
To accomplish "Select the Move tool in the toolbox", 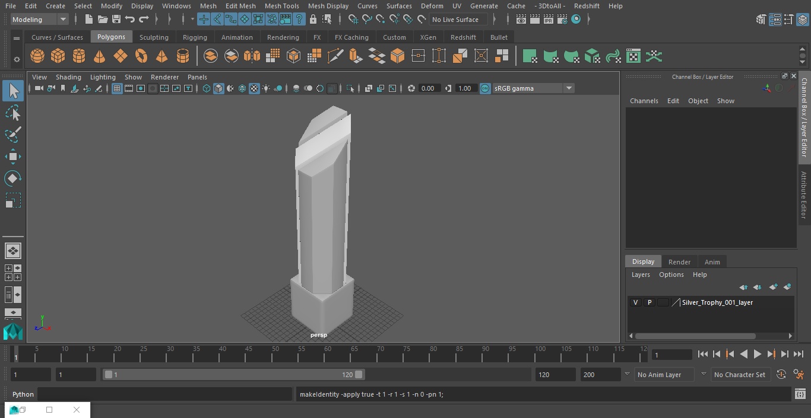I will click(12, 157).
